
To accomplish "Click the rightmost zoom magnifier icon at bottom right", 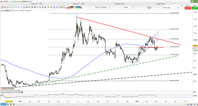I will coord(197,104).
